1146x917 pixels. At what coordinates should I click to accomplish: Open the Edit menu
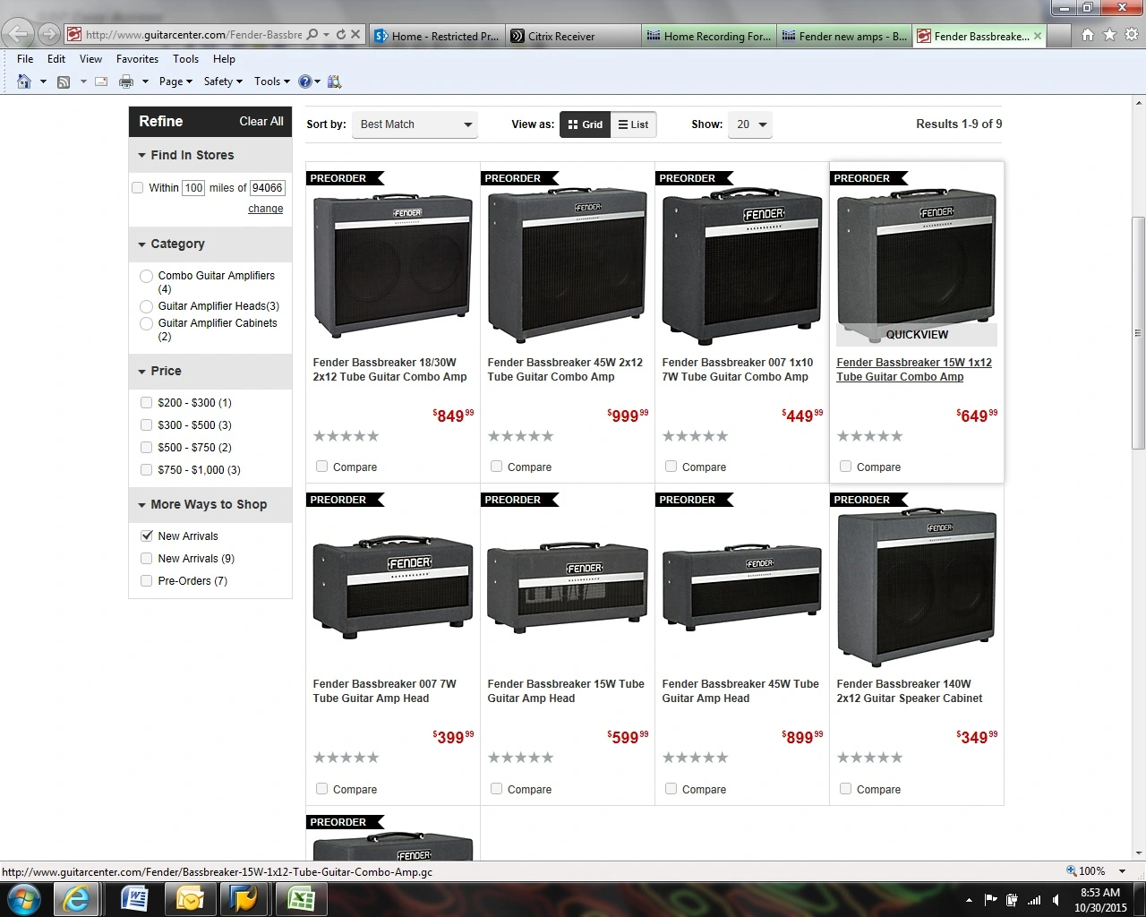tap(56, 59)
